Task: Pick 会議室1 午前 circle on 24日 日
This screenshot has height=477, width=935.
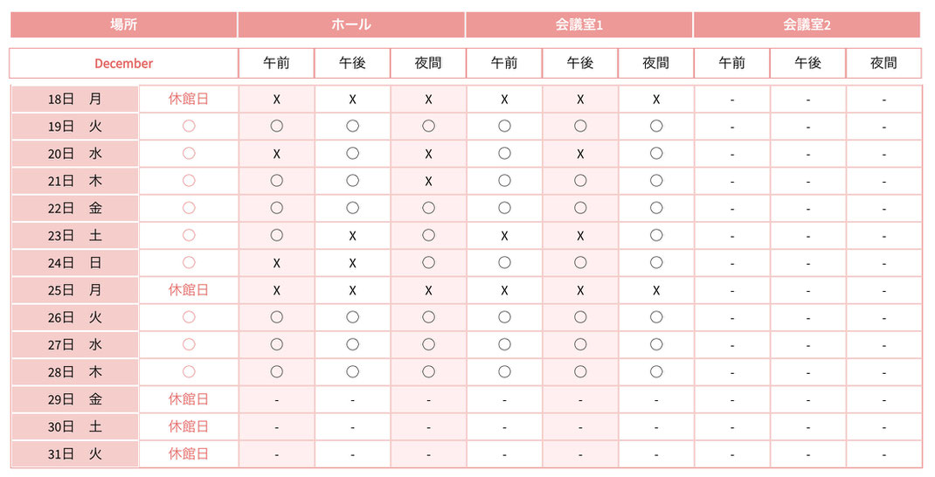Action: point(504,262)
